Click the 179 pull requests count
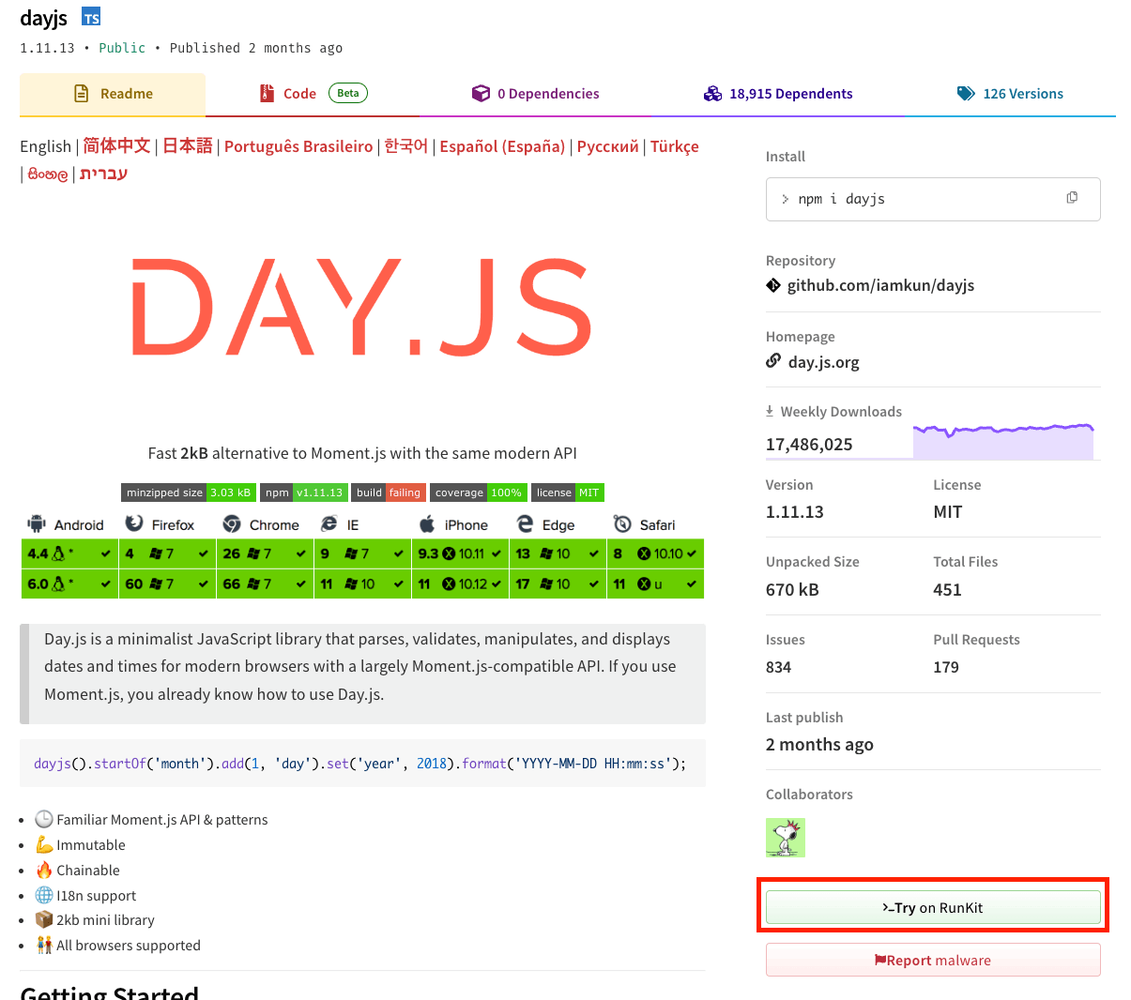Screen dimensions: 1131x1000 (x=946, y=667)
